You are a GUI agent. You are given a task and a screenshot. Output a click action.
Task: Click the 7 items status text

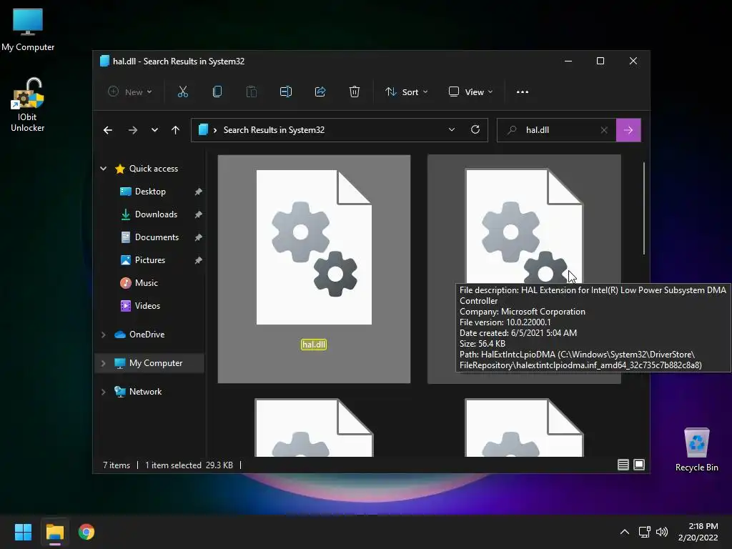[x=117, y=465]
